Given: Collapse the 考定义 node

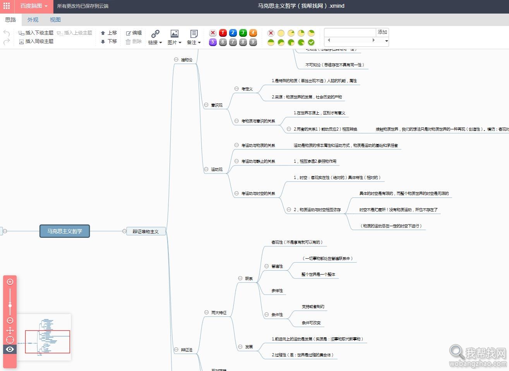Looking at the screenshot, I should click(237, 89).
